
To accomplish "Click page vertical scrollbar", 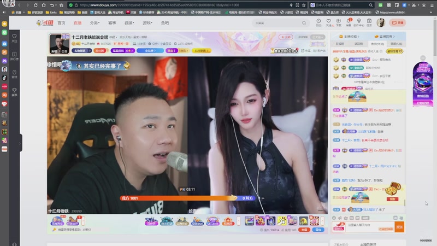I will (435, 38).
